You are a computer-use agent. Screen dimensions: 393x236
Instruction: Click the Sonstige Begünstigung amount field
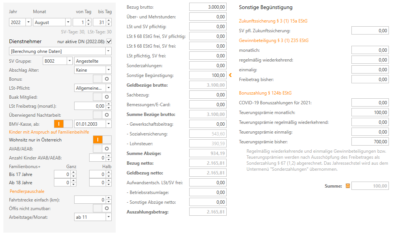[208, 75]
